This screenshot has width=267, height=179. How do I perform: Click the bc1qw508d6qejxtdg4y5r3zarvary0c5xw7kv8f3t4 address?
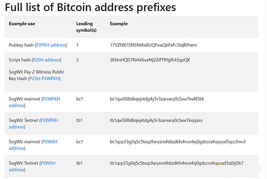pyautogui.click(x=157, y=99)
